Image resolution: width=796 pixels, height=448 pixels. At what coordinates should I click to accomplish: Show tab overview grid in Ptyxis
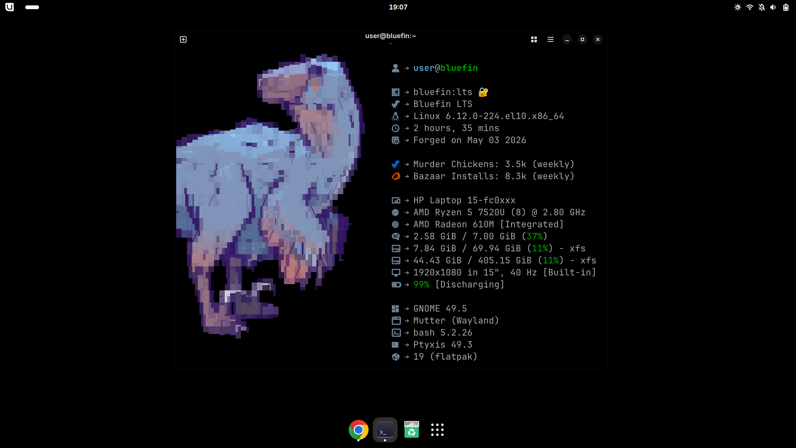point(534,39)
